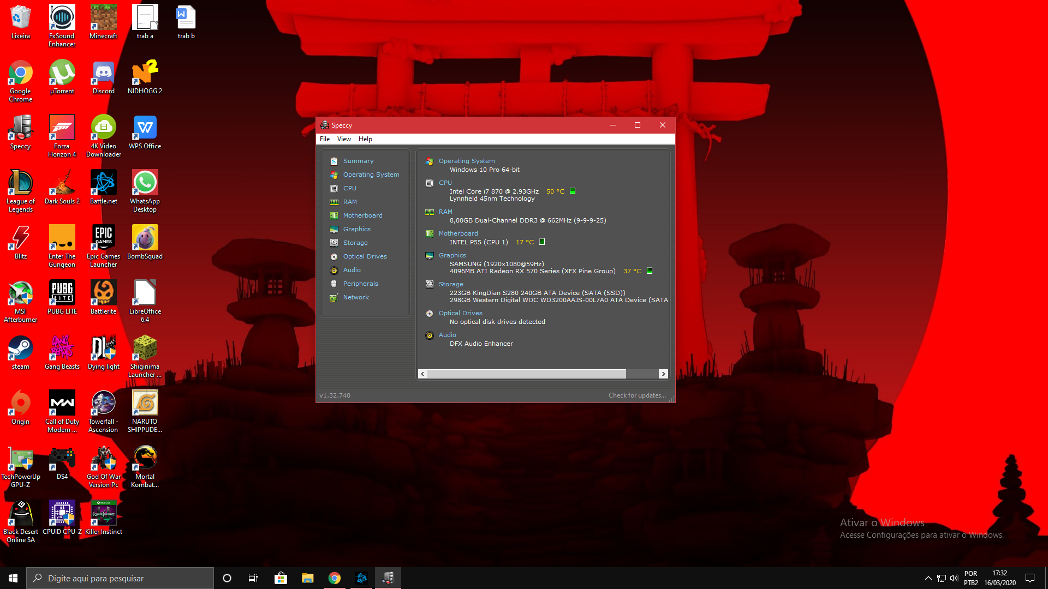
Task: Show hidden system tray icons
Action: pos(928,578)
